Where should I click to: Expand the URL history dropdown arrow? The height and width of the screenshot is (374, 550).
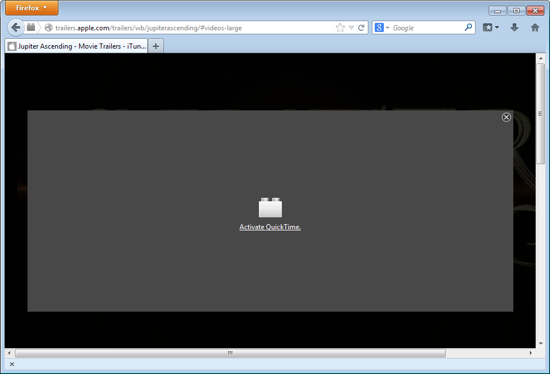coord(351,27)
